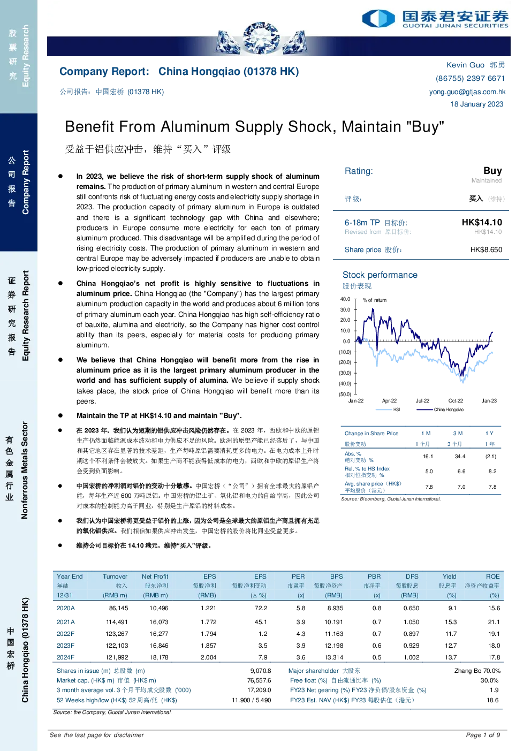Click the email yong.guo@gtjas.com.hk
531x751 pixels.
[467, 92]
